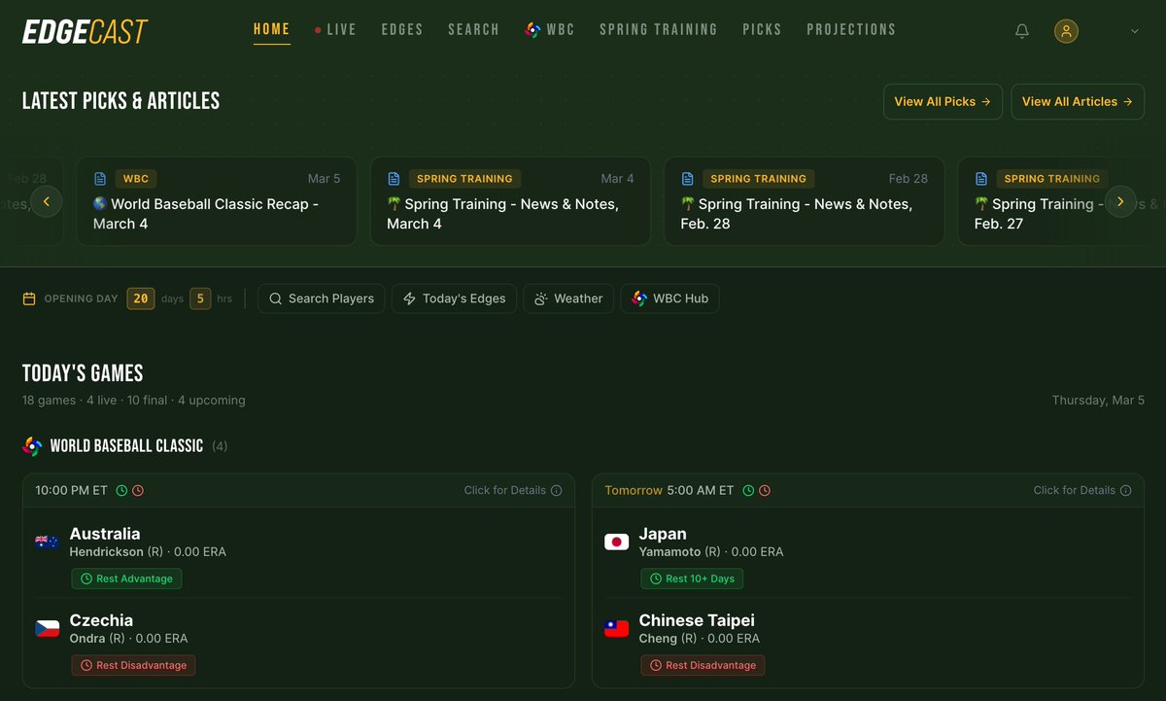Open the Projections tab
Viewport: 1166px width, 701px height.
851,29
